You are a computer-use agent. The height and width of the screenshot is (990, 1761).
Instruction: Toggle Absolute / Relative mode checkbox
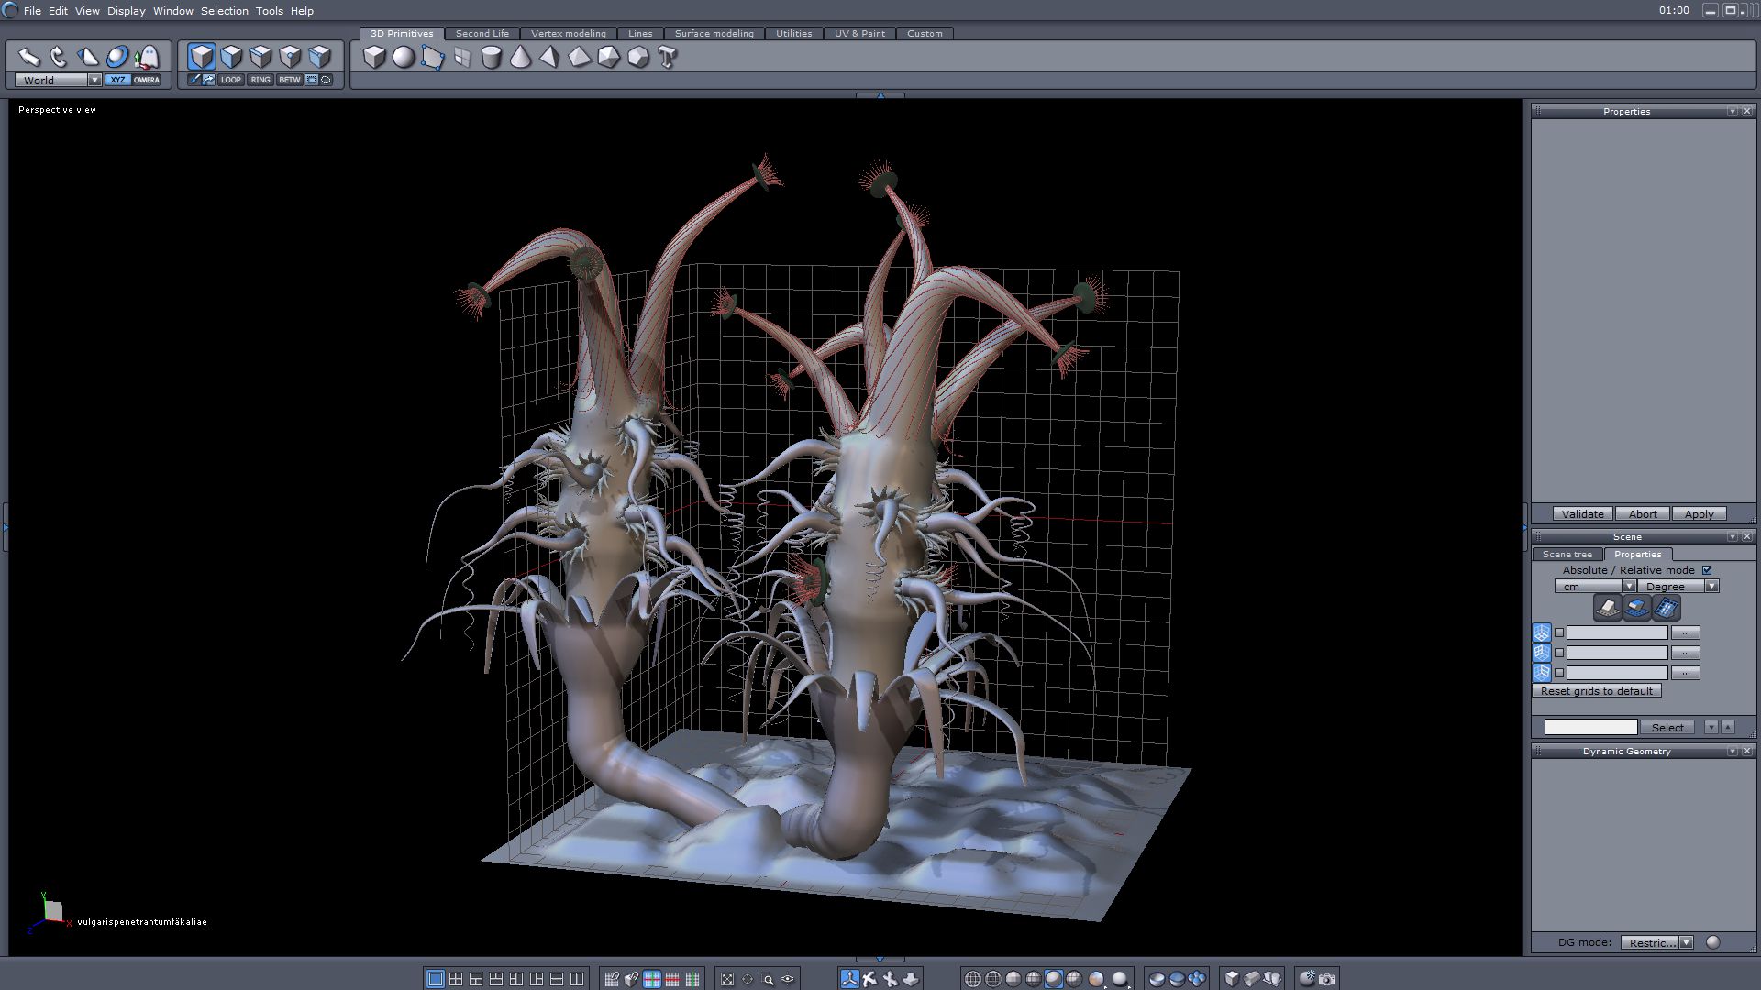pos(1707,570)
